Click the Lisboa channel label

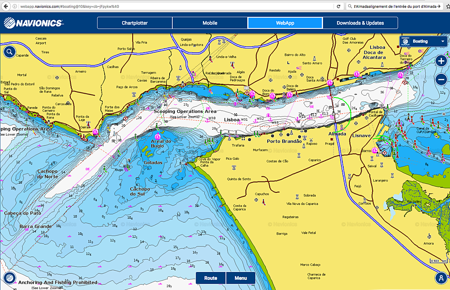coord(232,120)
